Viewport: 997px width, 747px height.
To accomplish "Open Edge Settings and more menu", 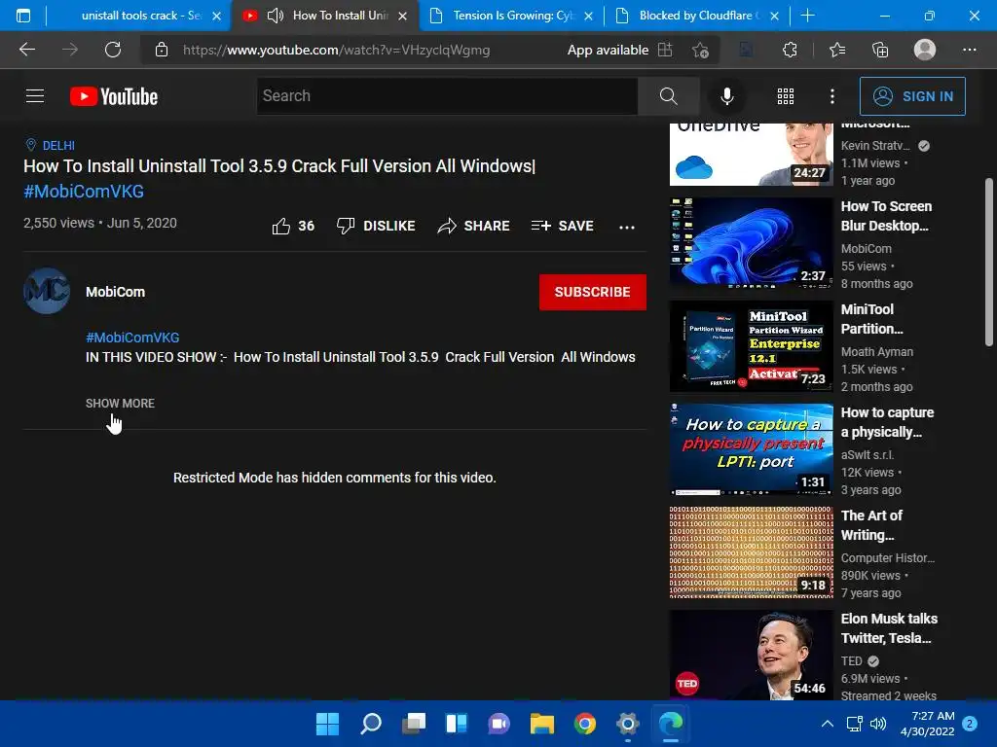I will click(969, 50).
